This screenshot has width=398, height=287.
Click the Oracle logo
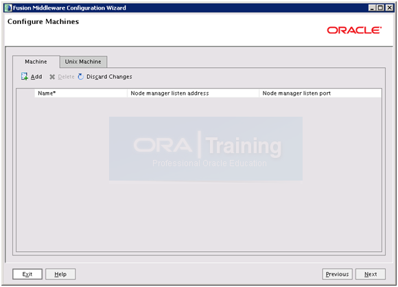click(354, 30)
